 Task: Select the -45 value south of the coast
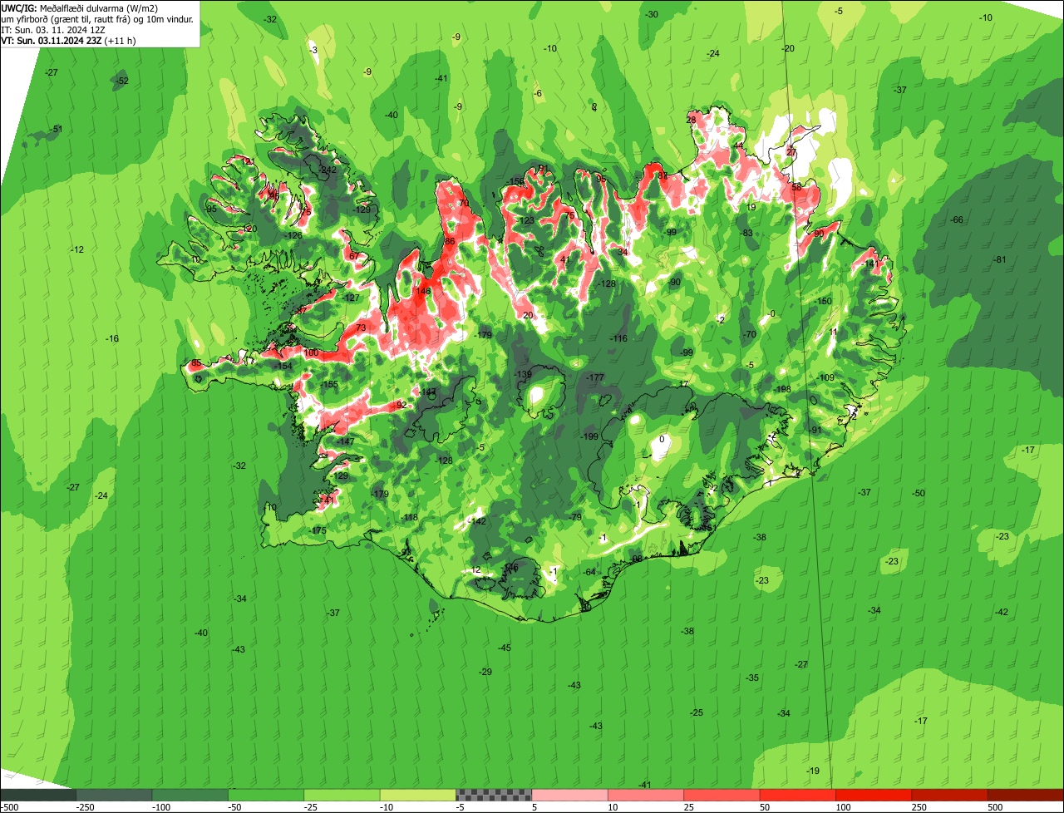pos(505,648)
